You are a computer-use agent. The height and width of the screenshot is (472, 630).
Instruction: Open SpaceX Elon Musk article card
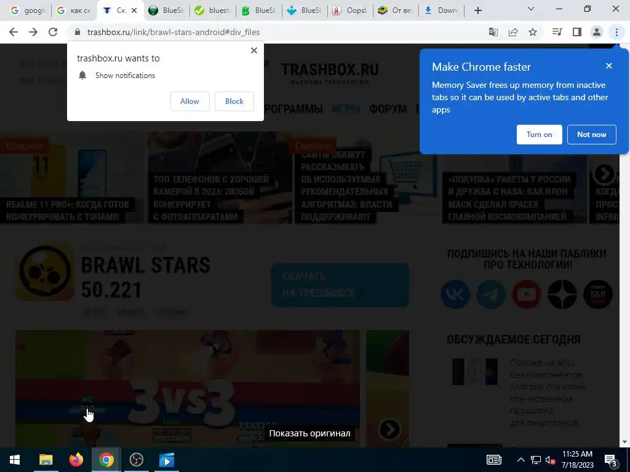pos(514,178)
